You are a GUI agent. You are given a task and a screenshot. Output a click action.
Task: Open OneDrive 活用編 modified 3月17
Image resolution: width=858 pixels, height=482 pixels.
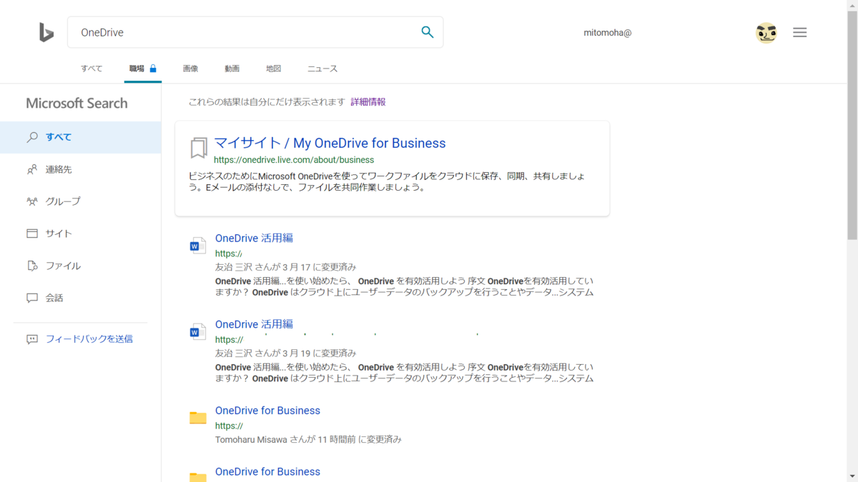click(x=254, y=238)
